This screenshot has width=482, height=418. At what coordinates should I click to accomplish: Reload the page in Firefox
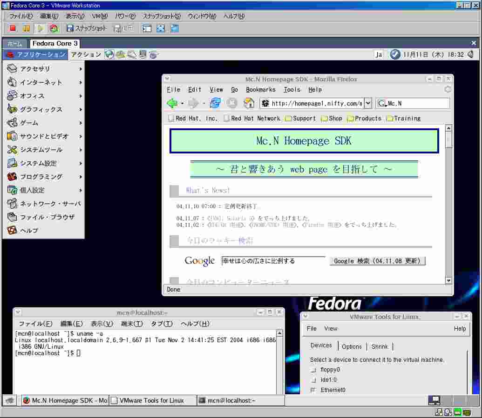click(215, 103)
